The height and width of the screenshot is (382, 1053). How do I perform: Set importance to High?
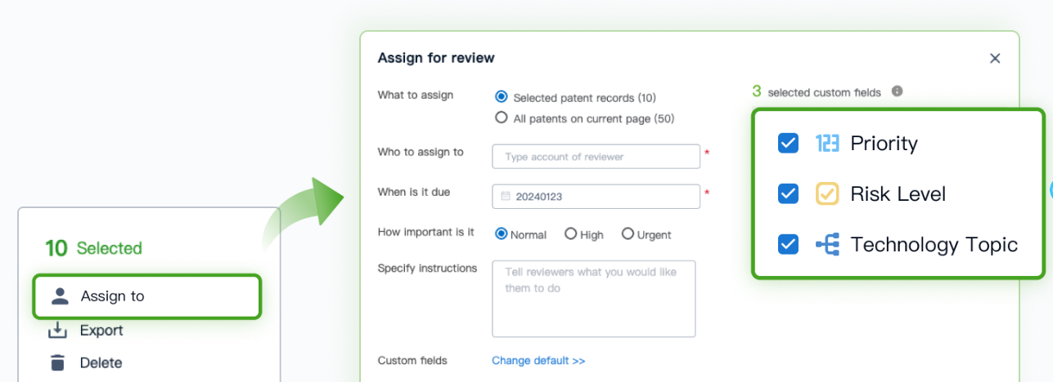pyautogui.click(x=570, y=234)
